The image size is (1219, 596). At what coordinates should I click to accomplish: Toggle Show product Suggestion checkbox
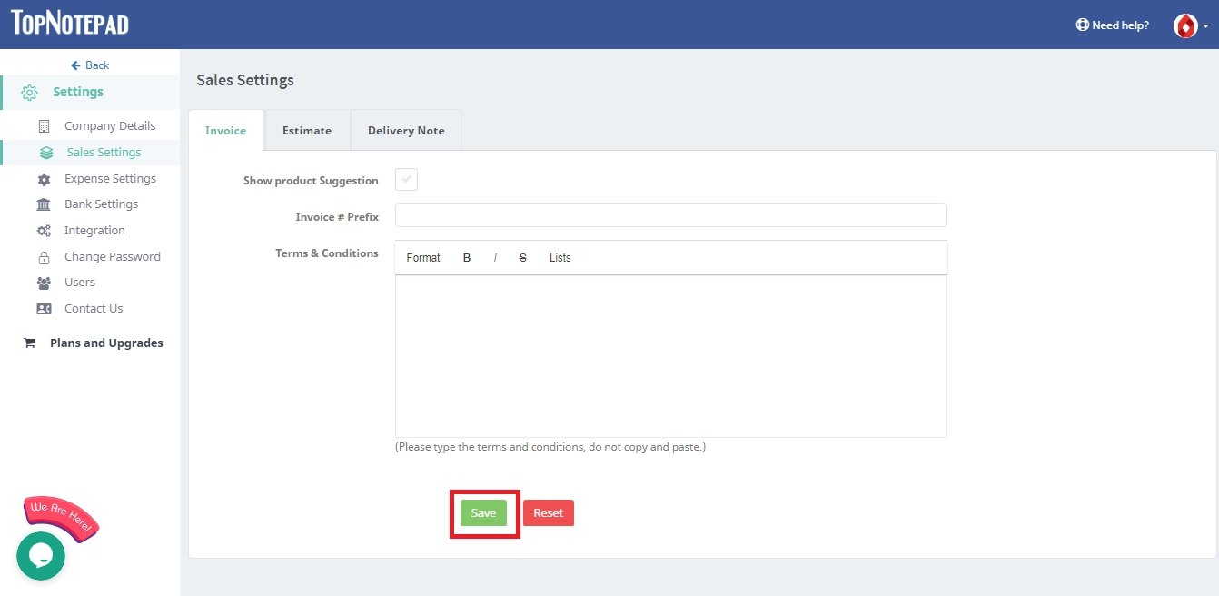(406, 180)
